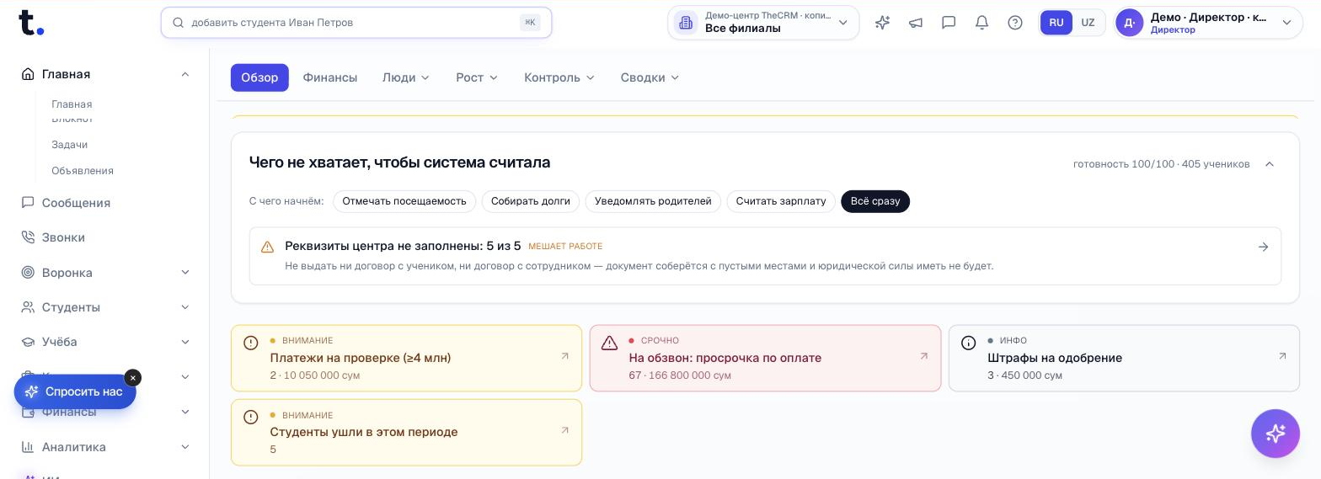Open arrow icon on На обзвон card
This screenshot has height=479, width=1321.
pos(924,356)
